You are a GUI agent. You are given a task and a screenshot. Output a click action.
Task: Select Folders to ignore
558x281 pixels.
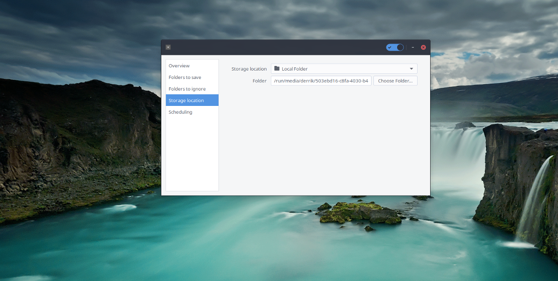click(x=192, y=89)
